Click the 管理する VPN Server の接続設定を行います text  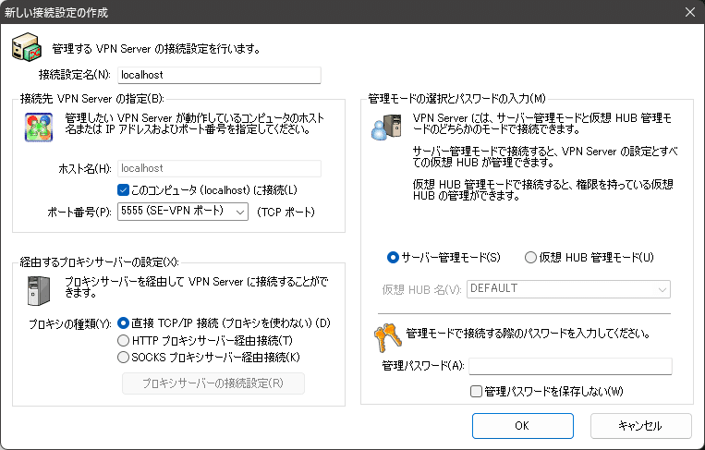tap(156, 49)
